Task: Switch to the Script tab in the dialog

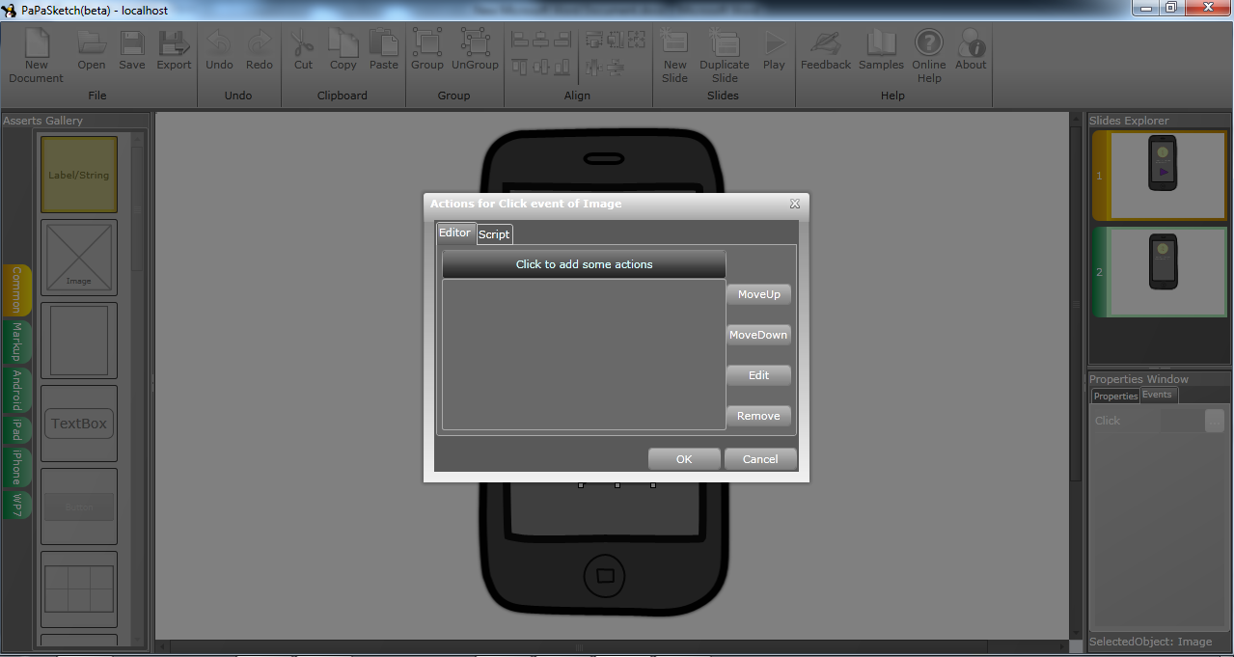Action: [x=495, y=234]
